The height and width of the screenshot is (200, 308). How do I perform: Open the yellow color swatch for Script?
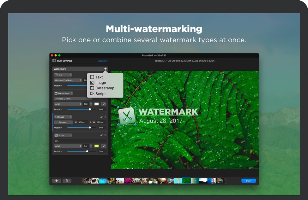click(96, 146)
